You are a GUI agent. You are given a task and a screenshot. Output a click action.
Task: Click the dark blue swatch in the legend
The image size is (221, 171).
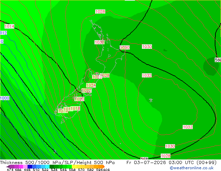pos(30,166)
